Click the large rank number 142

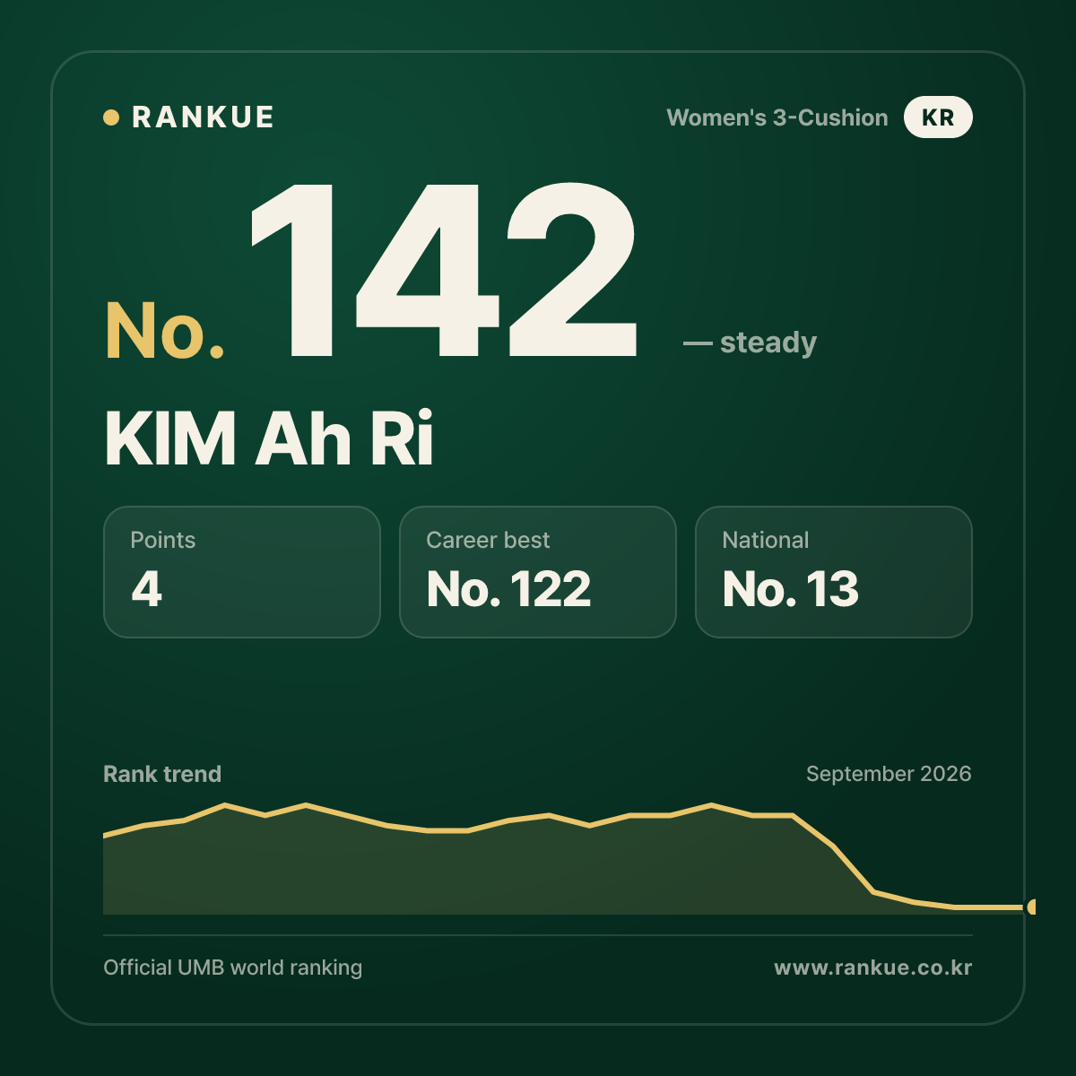(x=444, y=270)
